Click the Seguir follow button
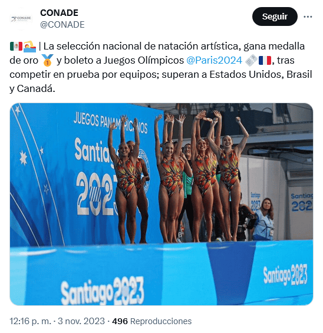The width and height of the screenshot is (323, 333). click(x=275, y=17)
